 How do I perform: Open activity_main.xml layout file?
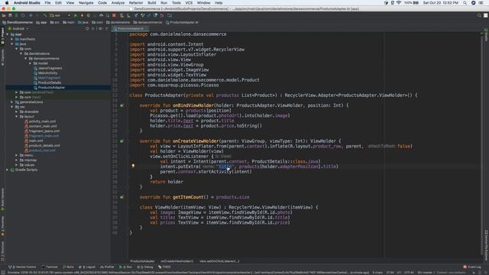pos(42,121)
